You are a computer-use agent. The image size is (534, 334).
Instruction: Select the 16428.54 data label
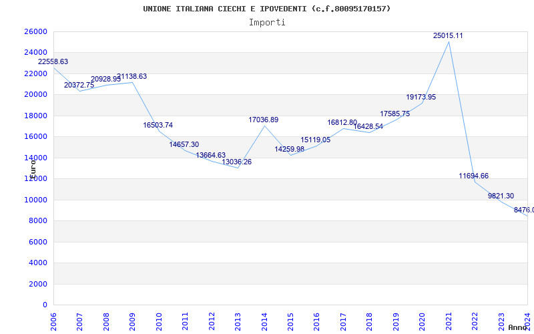click(368, 126)
